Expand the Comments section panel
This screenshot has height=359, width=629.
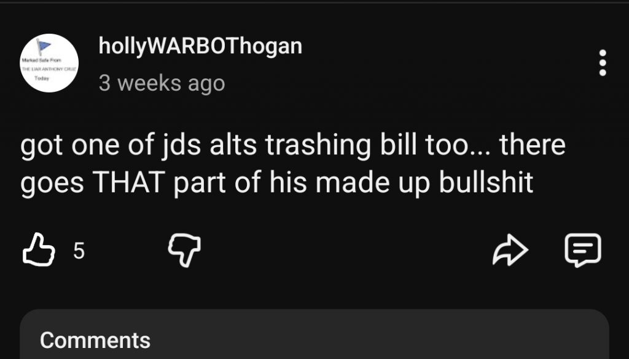click(314, 334)
